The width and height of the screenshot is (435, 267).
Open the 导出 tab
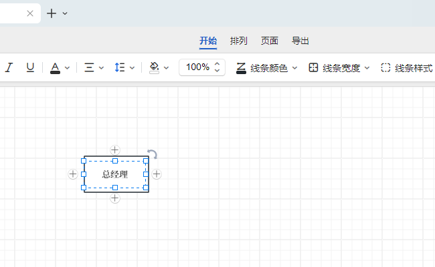300,41
